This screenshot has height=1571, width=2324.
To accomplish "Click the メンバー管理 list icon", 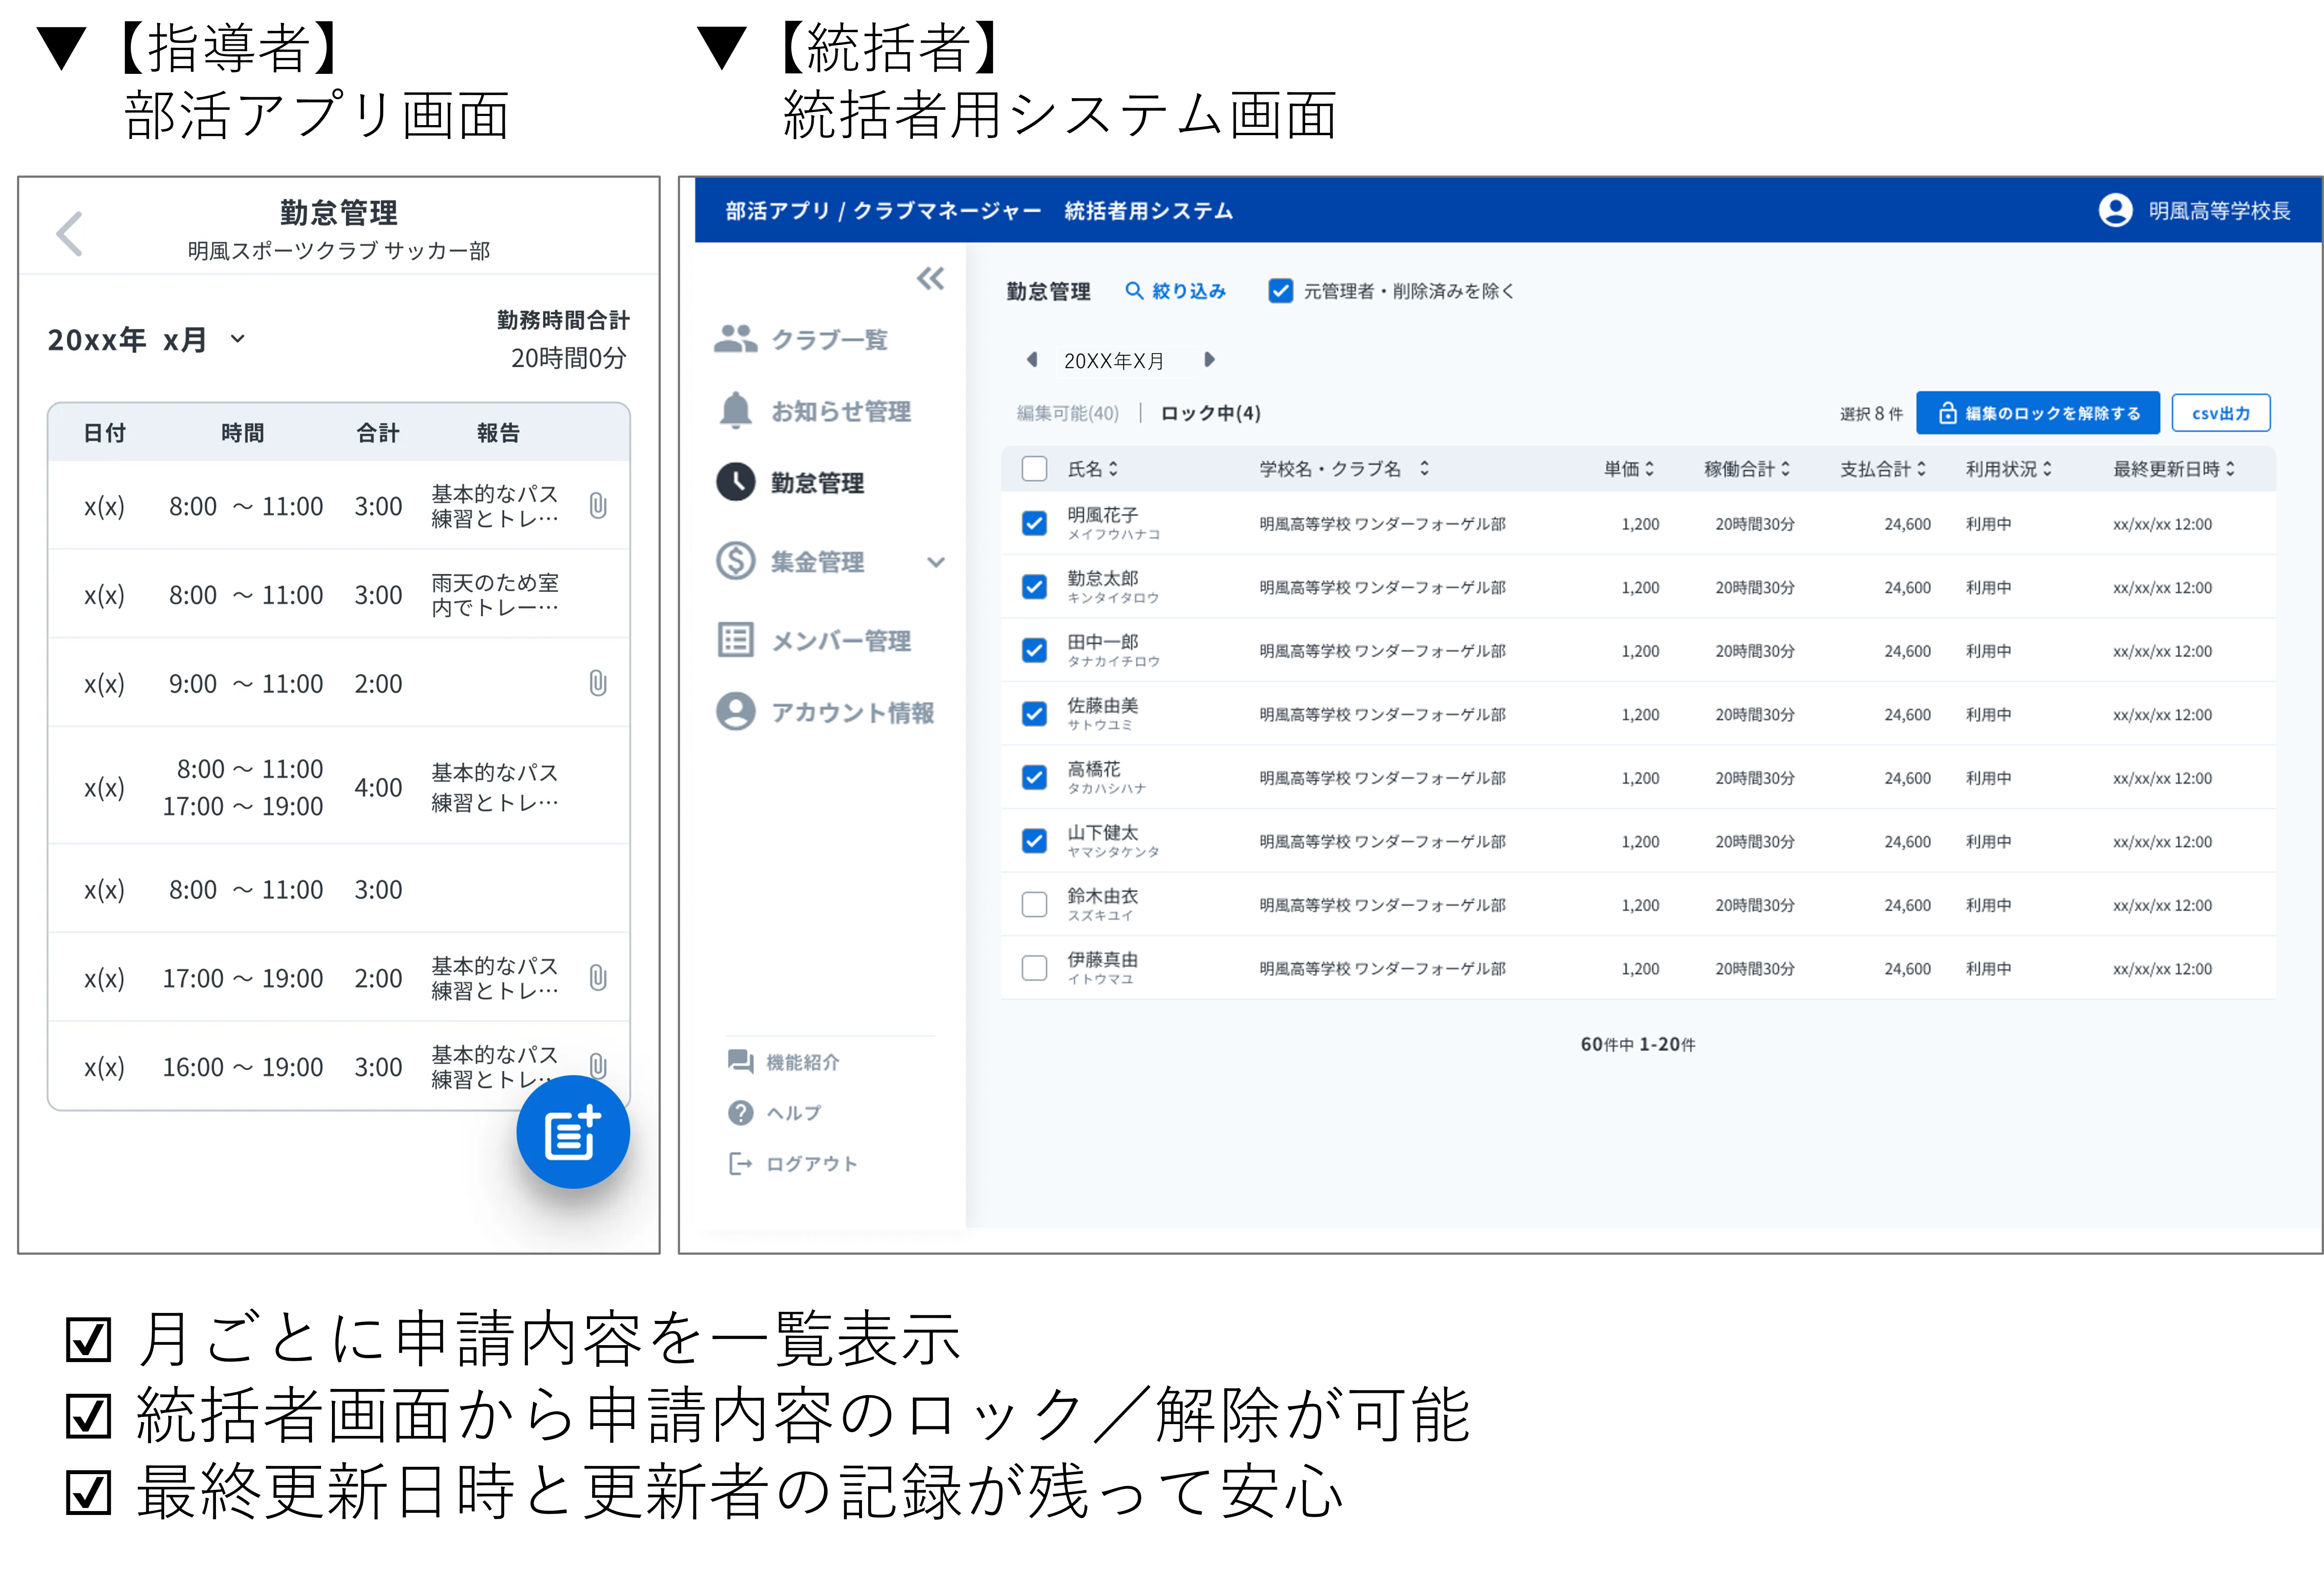I will [x=736, y=640].
